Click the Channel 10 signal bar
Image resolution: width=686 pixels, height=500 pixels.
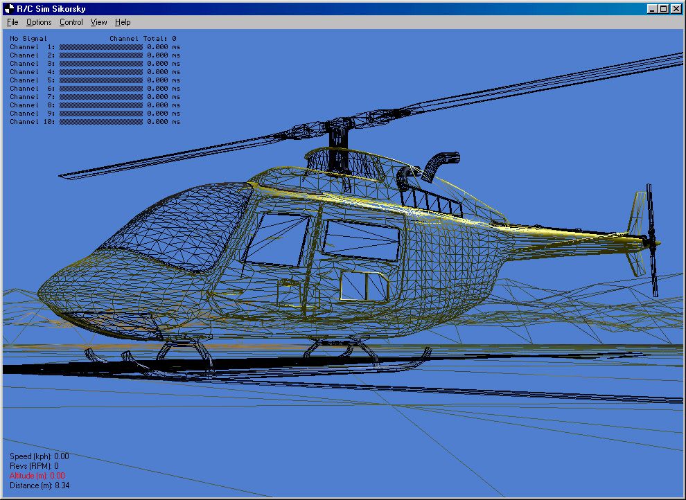pyautogui.click(x=100, y=121)
